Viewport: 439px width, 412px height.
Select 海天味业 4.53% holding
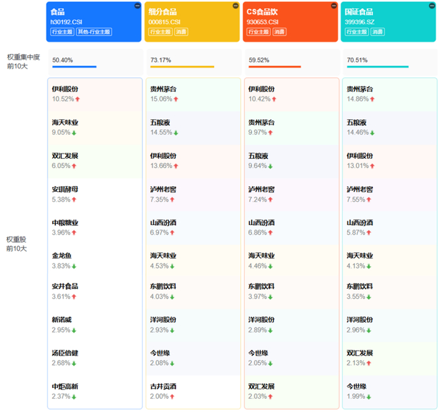(193, 261)
